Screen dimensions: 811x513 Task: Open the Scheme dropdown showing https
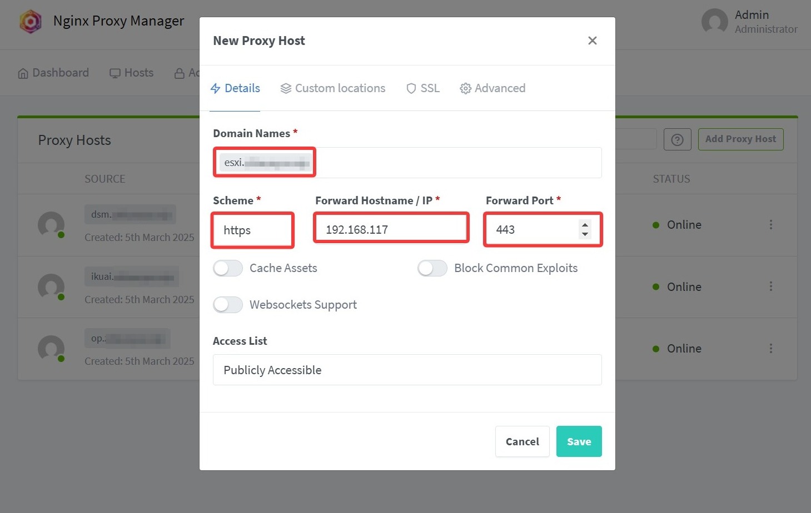coord(253,230)
